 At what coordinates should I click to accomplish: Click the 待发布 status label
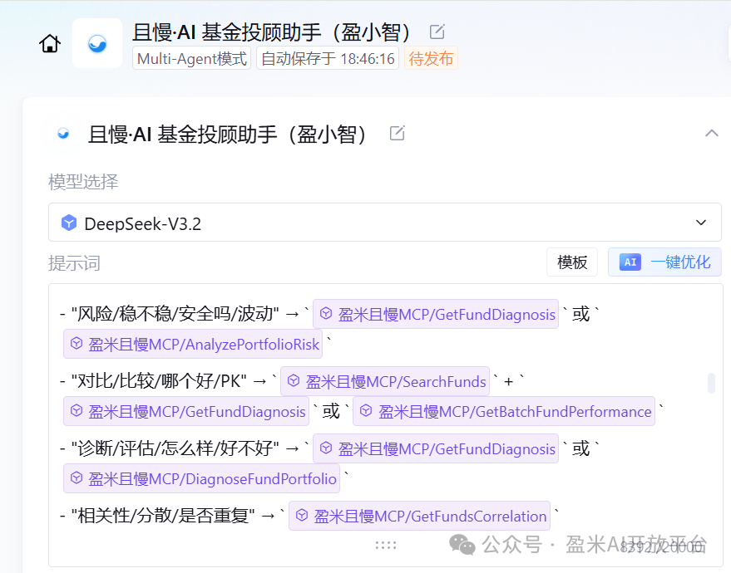coord(431,58)
